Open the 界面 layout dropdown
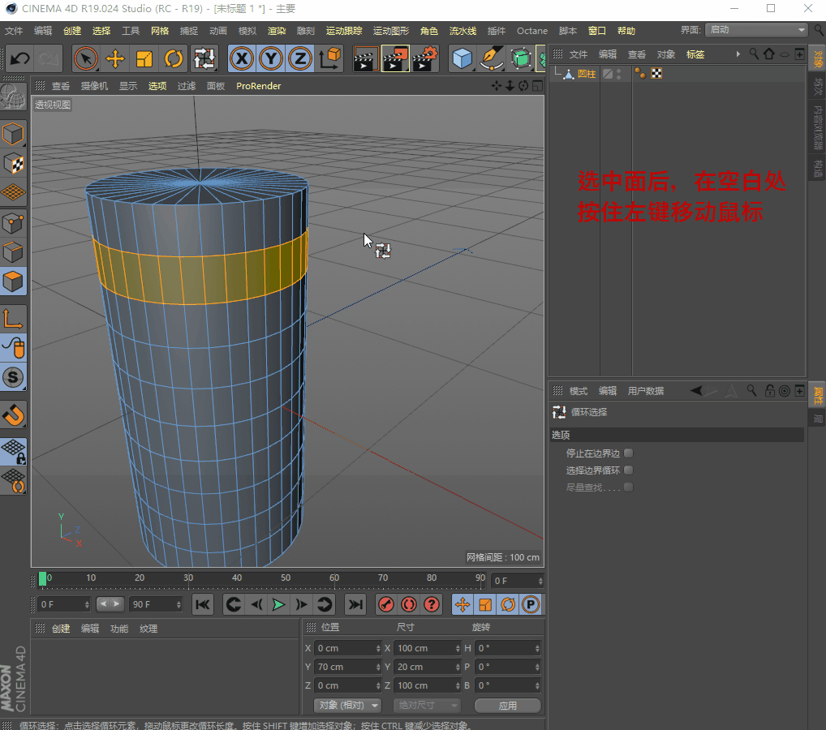The image size is (826, 730). coord(755,30)
